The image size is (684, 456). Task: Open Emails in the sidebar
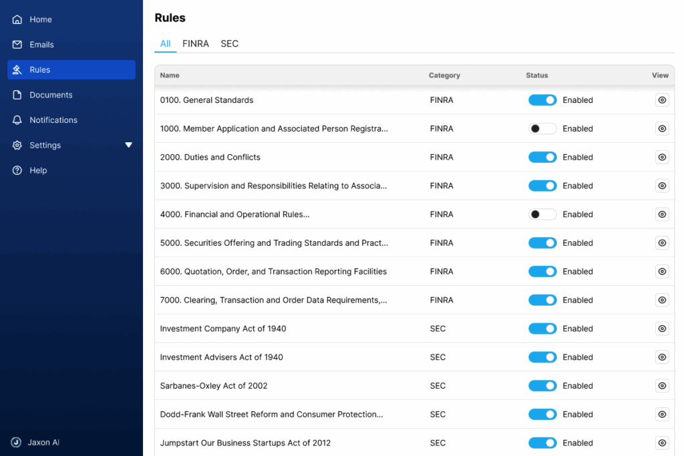(x=41, y=45)
